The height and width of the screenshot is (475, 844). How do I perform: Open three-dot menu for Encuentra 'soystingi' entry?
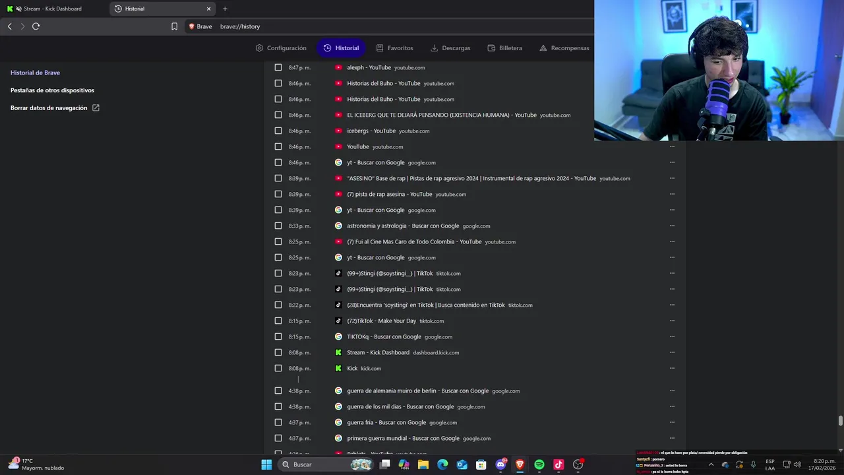672,305
